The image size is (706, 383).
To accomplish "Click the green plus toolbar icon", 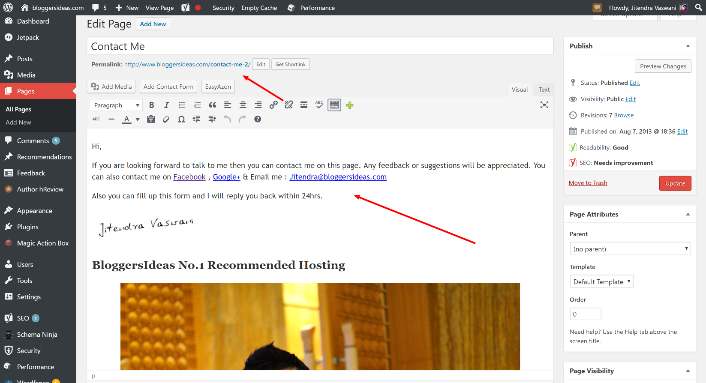I will [350, 105].
